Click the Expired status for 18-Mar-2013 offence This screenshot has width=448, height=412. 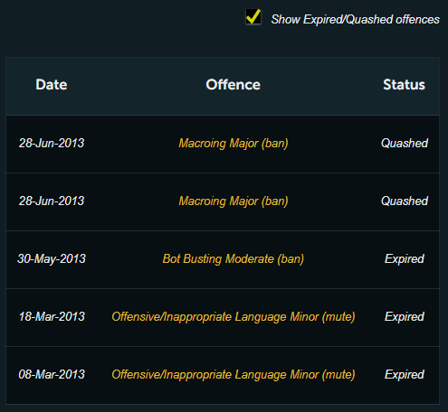click(x=405, y=317)
